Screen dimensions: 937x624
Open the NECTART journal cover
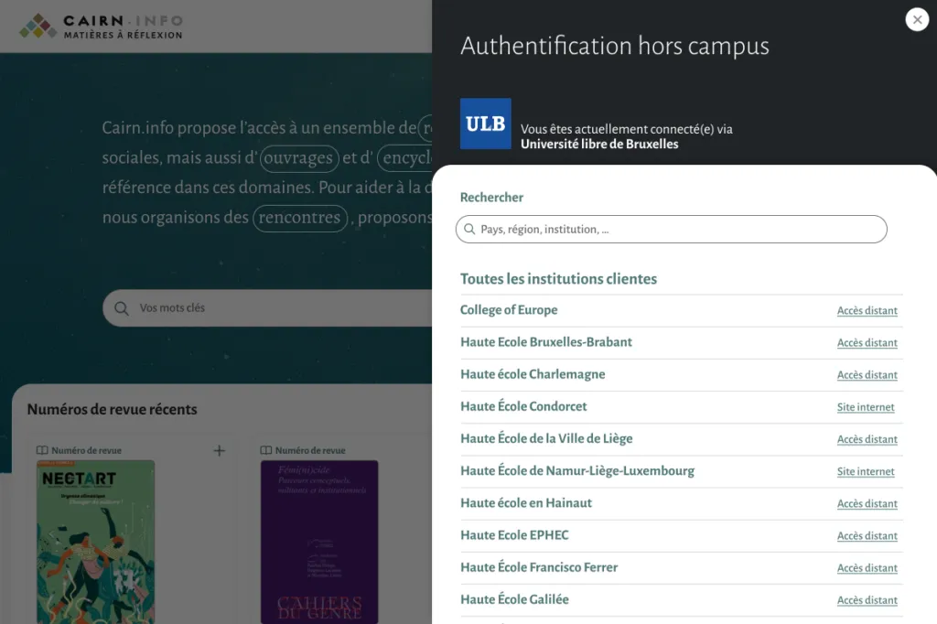(x=95, y=542)
